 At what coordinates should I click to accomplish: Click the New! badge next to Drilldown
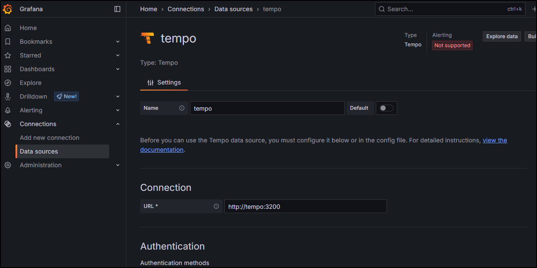66,96
